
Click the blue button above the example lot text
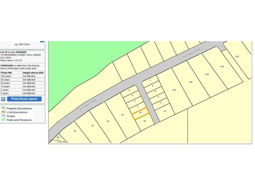click(42, 41)
